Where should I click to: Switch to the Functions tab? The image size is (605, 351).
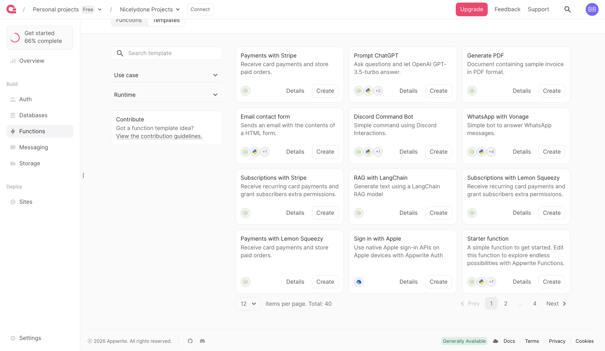click(129, 21)
